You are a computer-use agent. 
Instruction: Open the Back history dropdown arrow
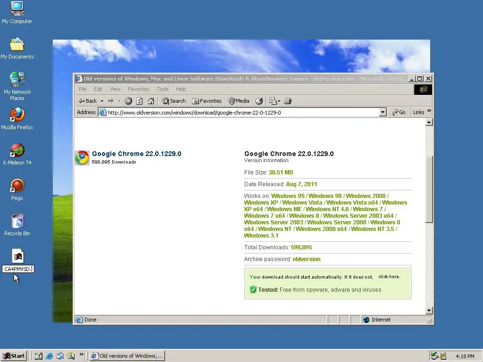coord(102,101)
